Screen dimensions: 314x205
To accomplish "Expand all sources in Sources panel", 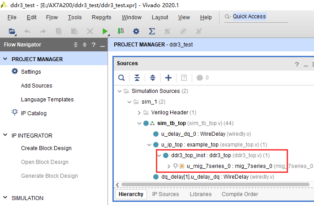I will (x=153, y=78).
